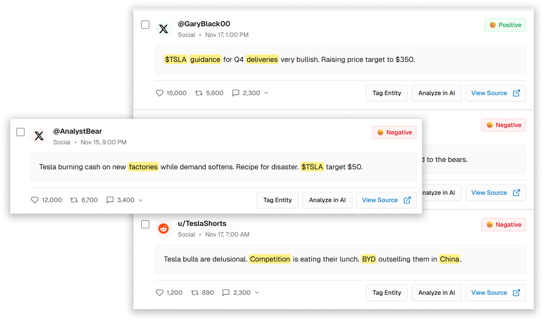Viewport: 544px width, 321px height.
Task: Open the replies chevron on u/TeslaShorts post
Action: point(257,293)
